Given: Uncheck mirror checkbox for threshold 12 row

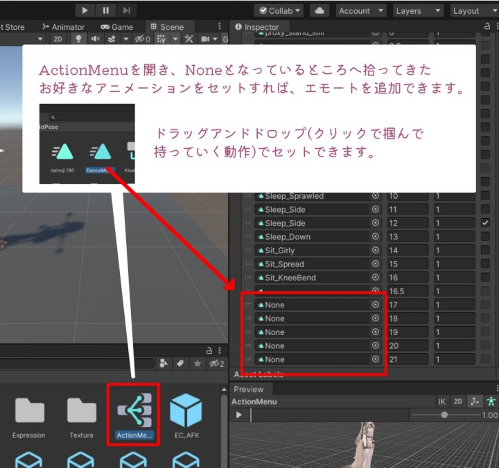Looking at the screenshot, I should click(485, 222).
